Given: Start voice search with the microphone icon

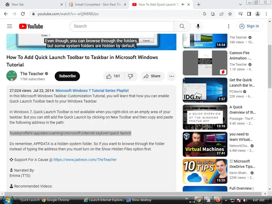Looking at the screenshot, I should pos(198,26).
